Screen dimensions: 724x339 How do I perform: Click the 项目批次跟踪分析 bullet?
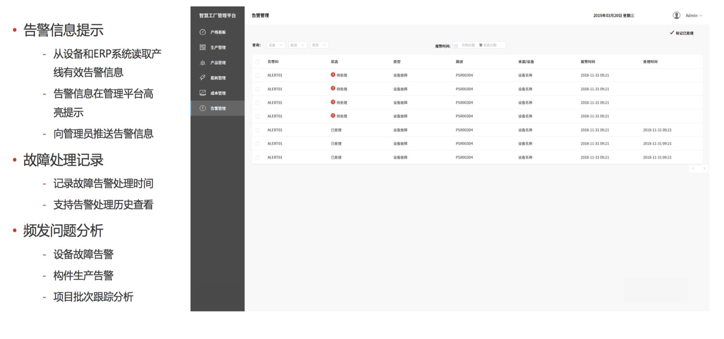point(93,297)
